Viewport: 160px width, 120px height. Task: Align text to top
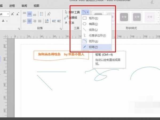click(x=24, y=14)
